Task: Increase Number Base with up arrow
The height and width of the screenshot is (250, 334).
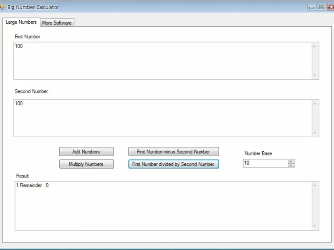Action: click(x=291, y=162)
